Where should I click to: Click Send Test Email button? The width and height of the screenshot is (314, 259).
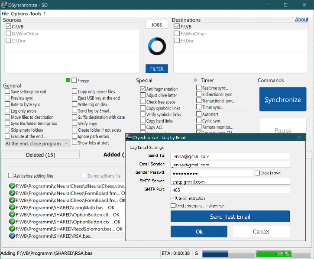click(x=230, y=216)
